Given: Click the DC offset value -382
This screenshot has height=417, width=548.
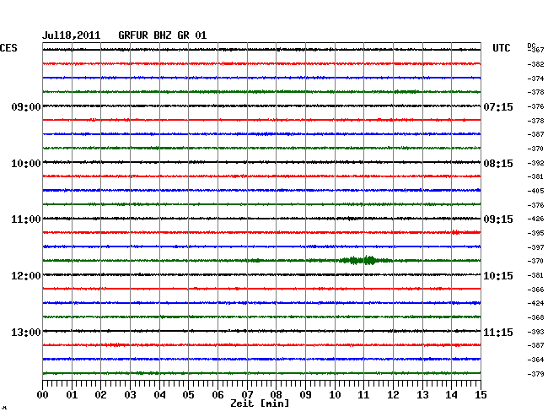Looking at the screenshot, I should click(535, 64).
